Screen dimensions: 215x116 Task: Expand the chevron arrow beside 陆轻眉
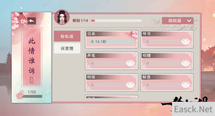(x=189, y=21)
